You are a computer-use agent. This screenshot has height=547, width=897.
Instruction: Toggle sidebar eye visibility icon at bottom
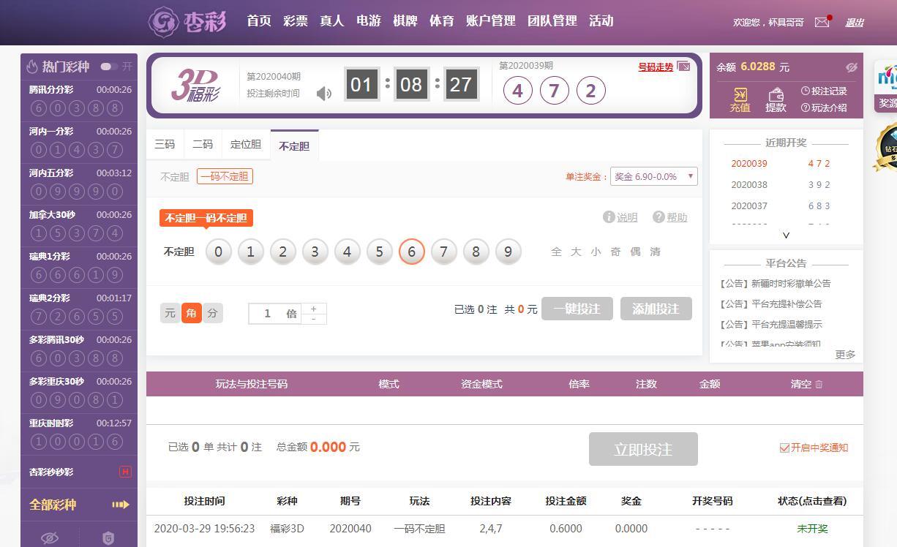point(50,538)
